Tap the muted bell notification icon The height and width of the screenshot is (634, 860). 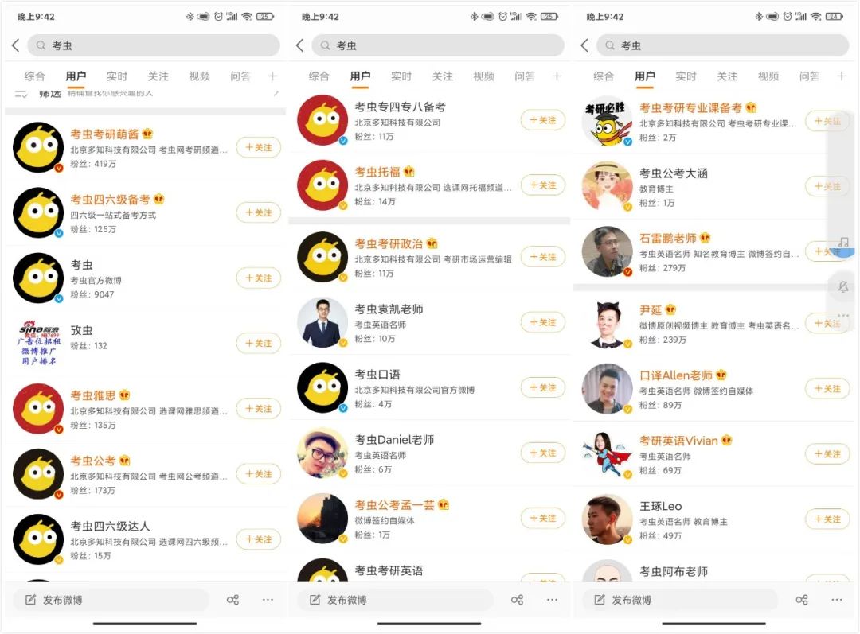[843, 286]
